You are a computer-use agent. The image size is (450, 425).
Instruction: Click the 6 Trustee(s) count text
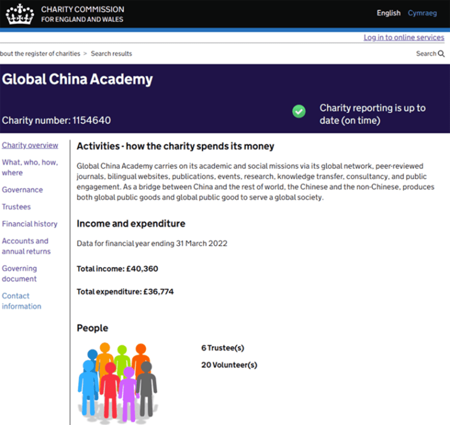click(x=223, y=348)
